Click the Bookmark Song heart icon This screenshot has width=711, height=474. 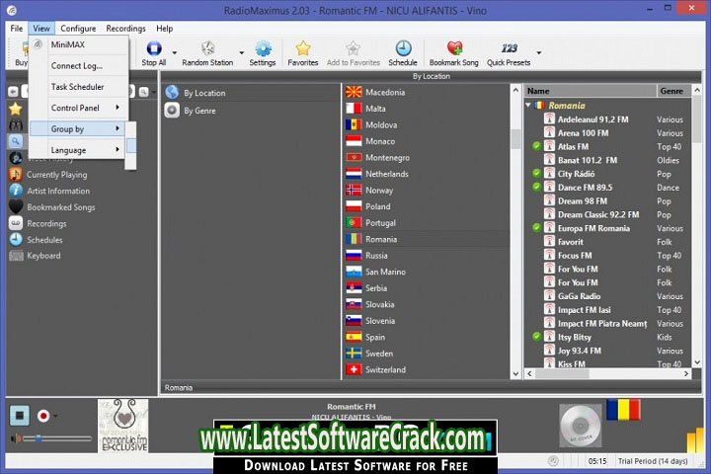pyautogui.click(x=454, y=49)
